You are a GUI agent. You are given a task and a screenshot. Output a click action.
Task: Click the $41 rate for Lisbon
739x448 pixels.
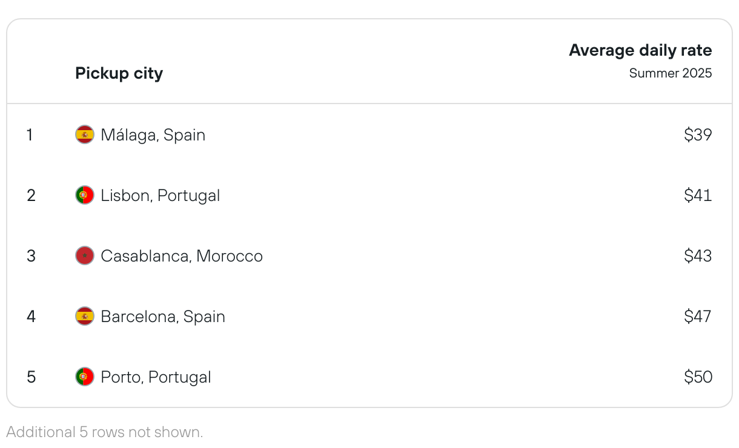coord(698,195)
